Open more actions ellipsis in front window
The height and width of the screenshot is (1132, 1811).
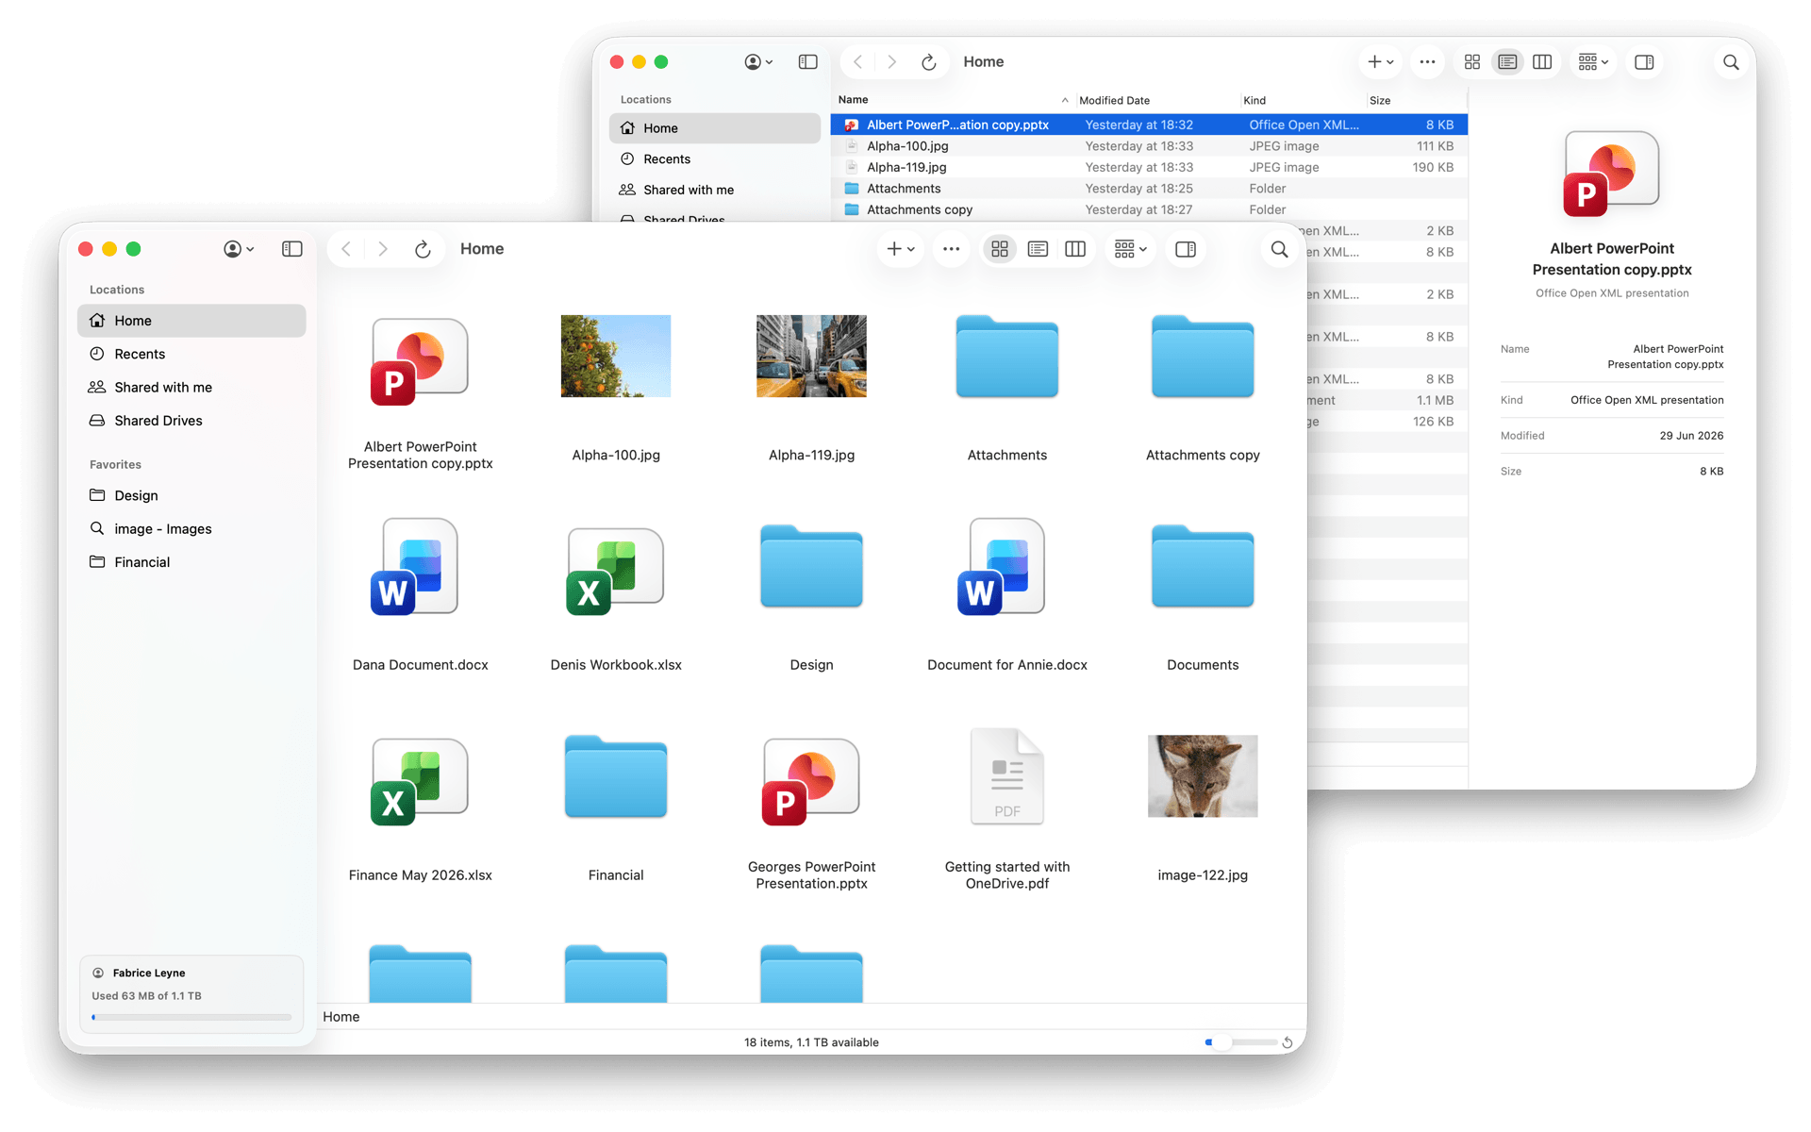pos(951,249)
